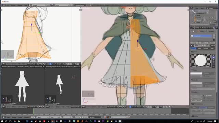
Task: Switch material type to Volume
Action: pos(206,49)
